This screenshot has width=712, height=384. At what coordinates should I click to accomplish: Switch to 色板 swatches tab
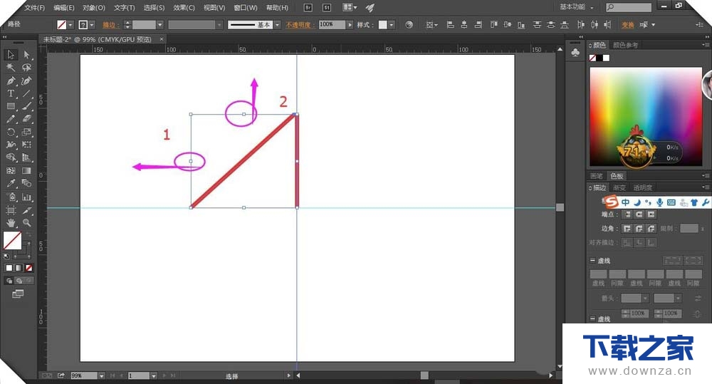tap(617, 176)
